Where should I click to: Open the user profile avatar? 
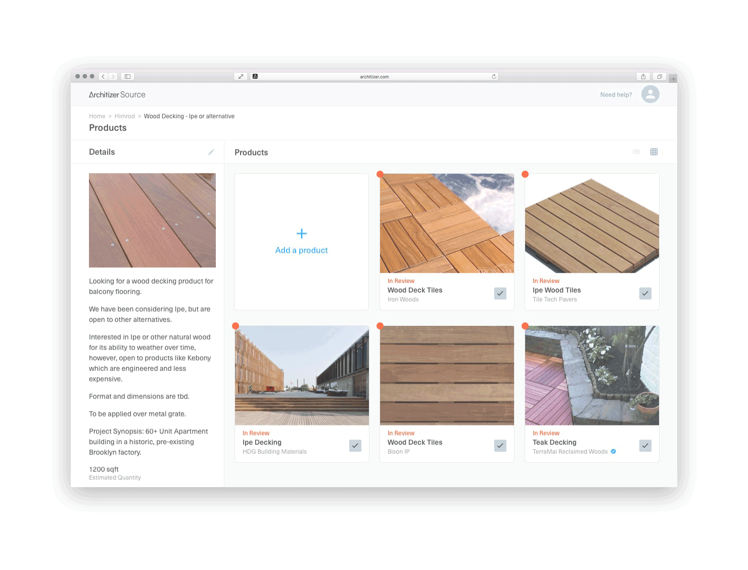pos(650,94)
